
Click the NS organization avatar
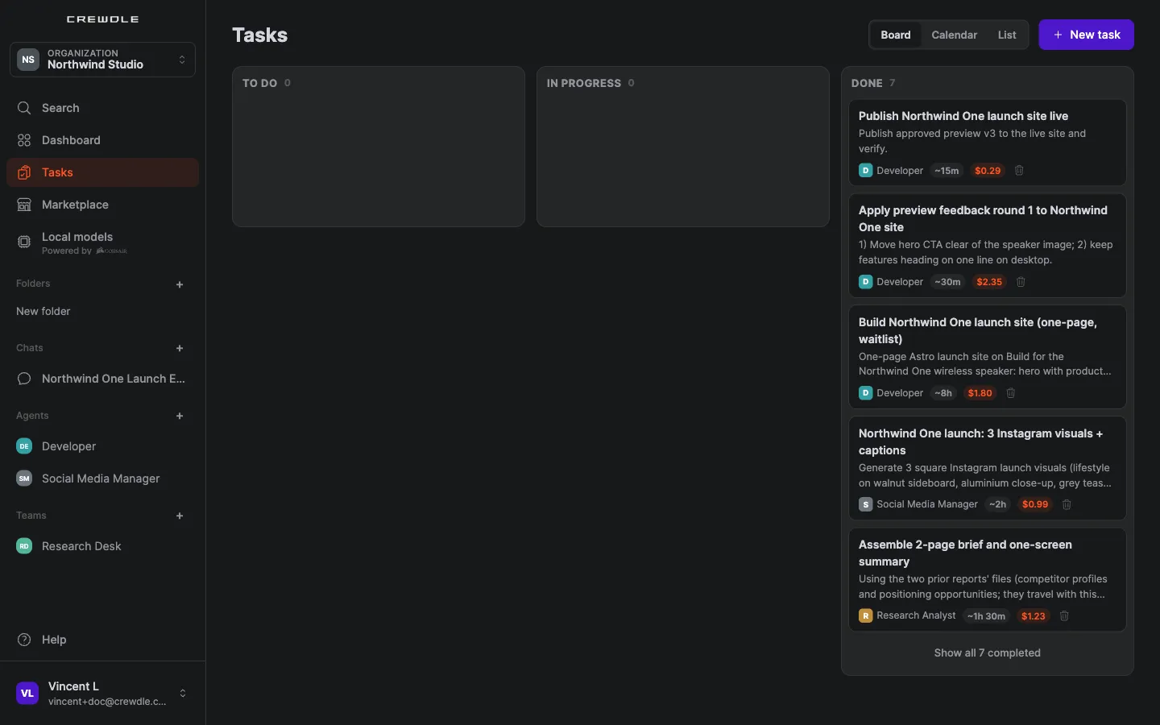(x=28, y=60)
